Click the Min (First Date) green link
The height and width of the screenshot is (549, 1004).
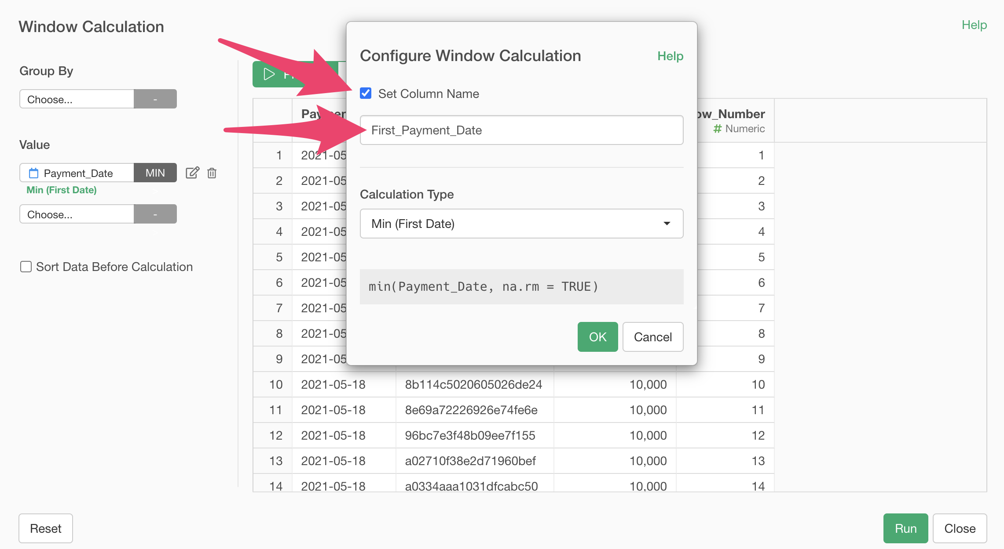tap(62, 190)
